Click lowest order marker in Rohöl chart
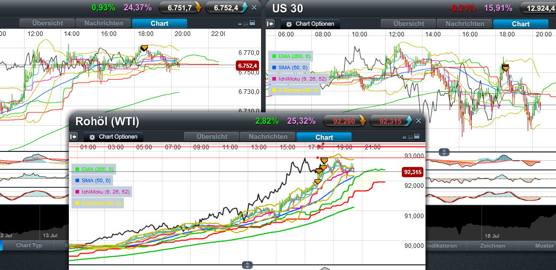Image resolution: width=556 pixels, height=270 pixels. (318, 181)
